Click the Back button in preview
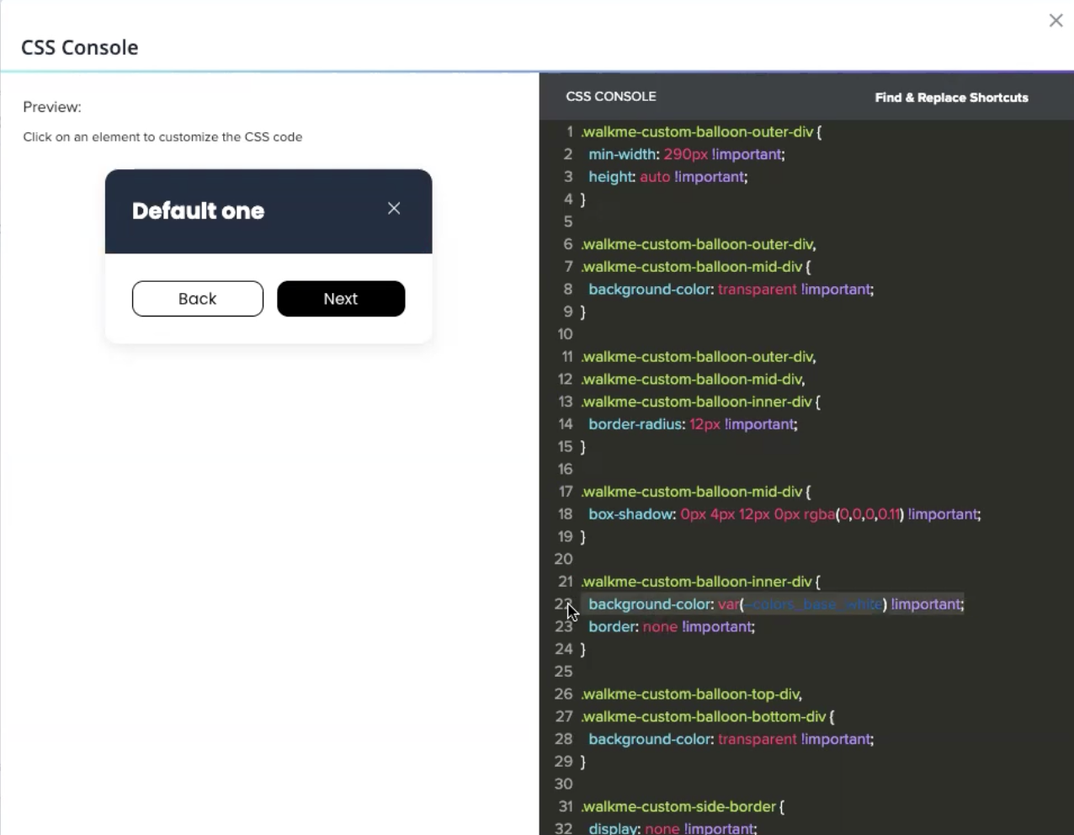Viewport: 1074px width, 835px height. 198,299
